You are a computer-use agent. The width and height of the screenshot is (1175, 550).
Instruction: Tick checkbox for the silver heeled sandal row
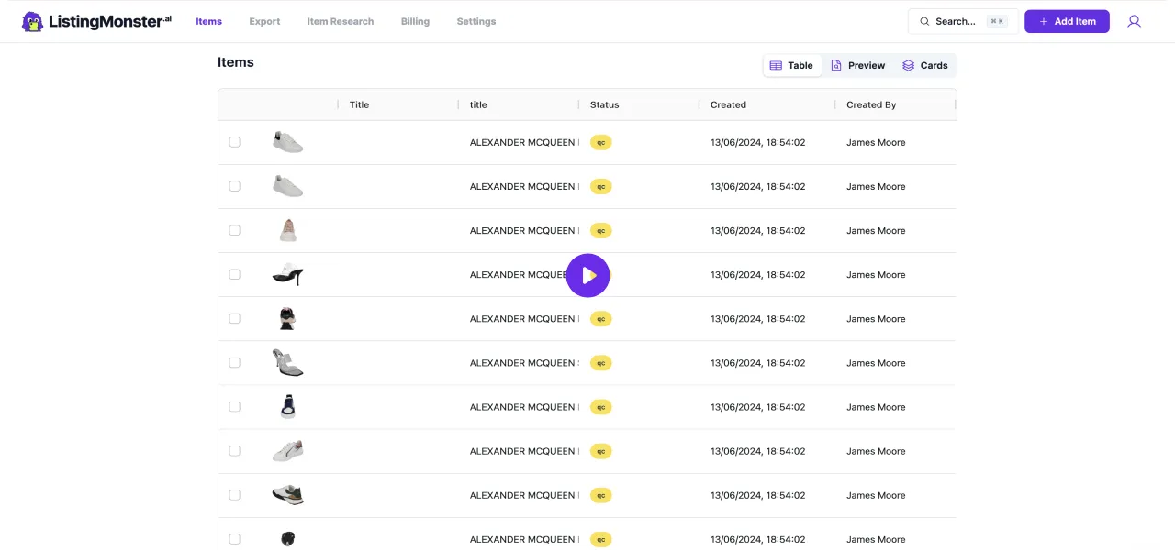point(234,362)
